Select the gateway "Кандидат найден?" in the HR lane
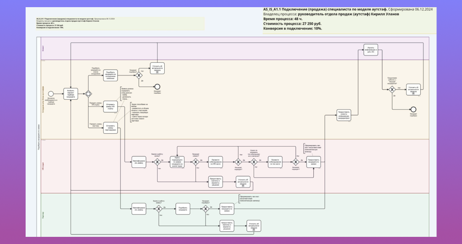 tap(195, 162)
